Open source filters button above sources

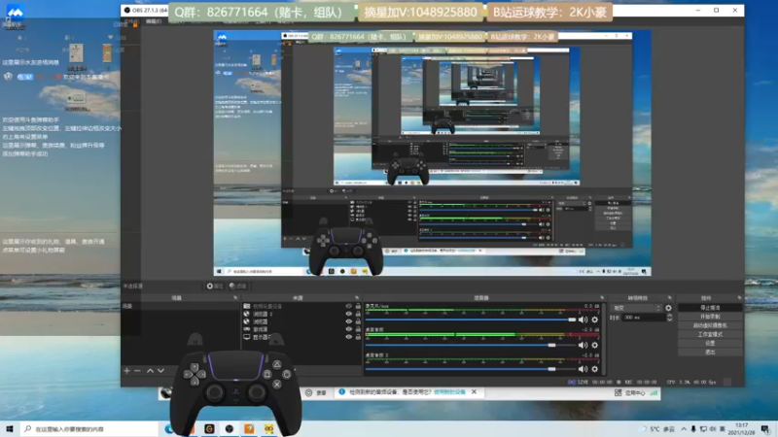tap(238, 286)
